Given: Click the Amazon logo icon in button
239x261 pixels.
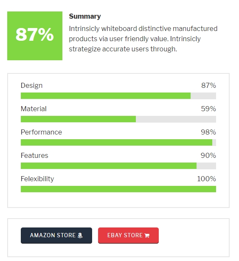Looking at the screenshot, I should tap(80, 235).
